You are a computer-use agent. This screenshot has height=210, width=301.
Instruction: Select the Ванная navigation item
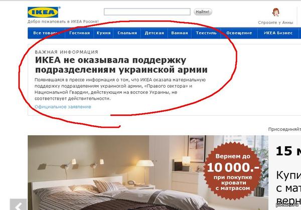point(180,33)
